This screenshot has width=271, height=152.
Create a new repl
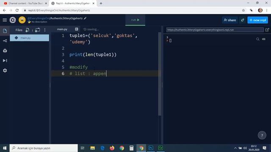point(258,20)
